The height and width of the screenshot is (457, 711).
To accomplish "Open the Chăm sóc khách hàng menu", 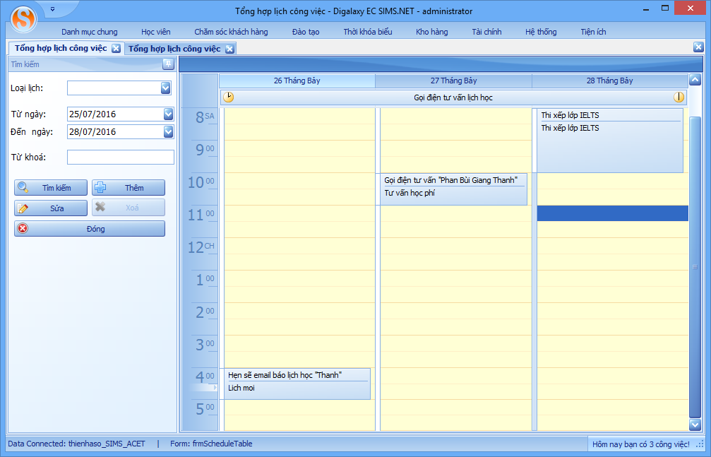I will [231, 32].
